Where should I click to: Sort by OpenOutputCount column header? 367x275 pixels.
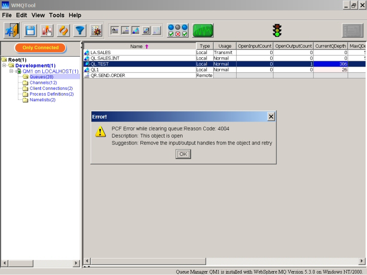point(293,46)
